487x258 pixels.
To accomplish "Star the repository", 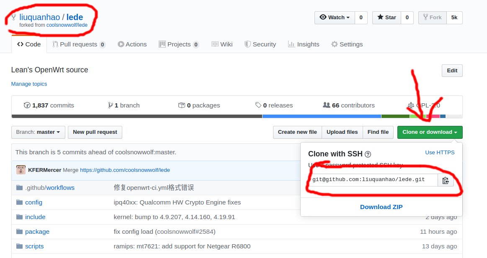I will (387, 18).
